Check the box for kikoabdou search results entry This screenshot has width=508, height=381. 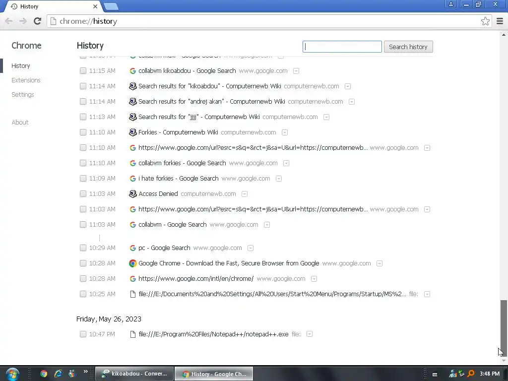tap(83, 86)
